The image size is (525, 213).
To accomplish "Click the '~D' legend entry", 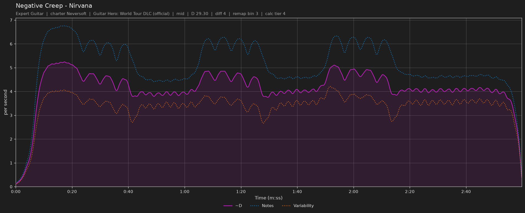I will coord(233,206).
